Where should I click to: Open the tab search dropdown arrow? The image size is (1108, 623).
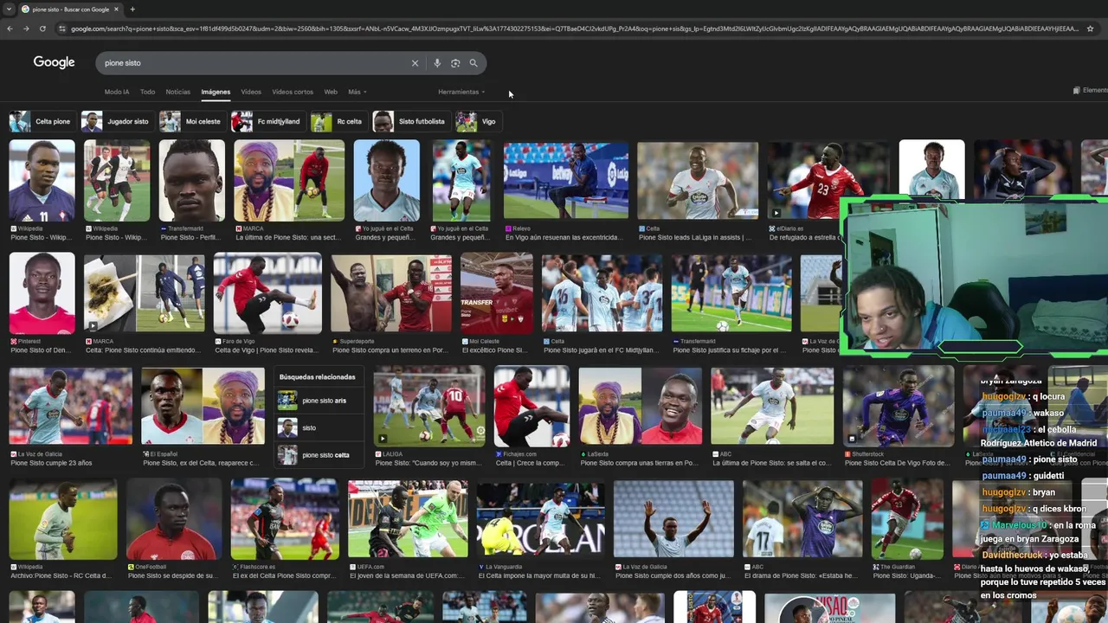tap(9, 10)
